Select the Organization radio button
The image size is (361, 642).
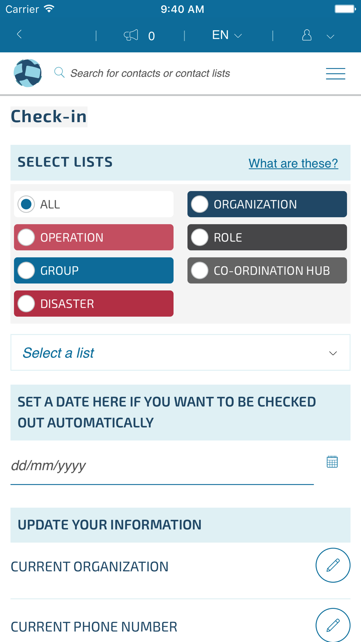point(200,204)
